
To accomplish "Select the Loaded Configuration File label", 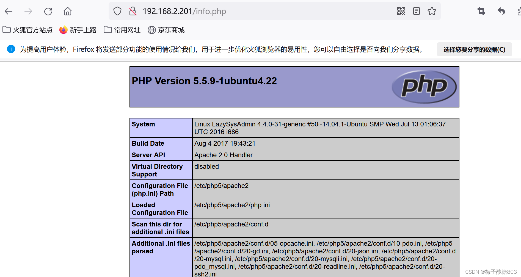I will pos(160,209).
